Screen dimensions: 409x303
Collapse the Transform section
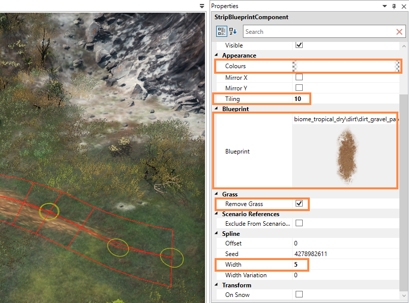tap(217, 285)
